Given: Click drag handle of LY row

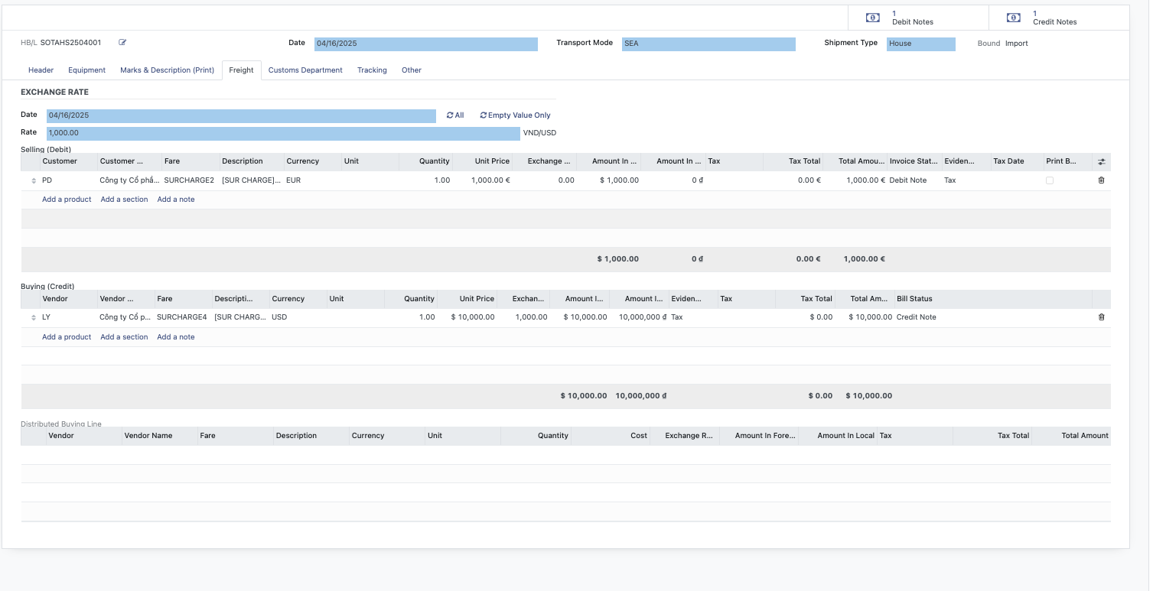Looking at the screenshot, I should [x=33, y=317].
